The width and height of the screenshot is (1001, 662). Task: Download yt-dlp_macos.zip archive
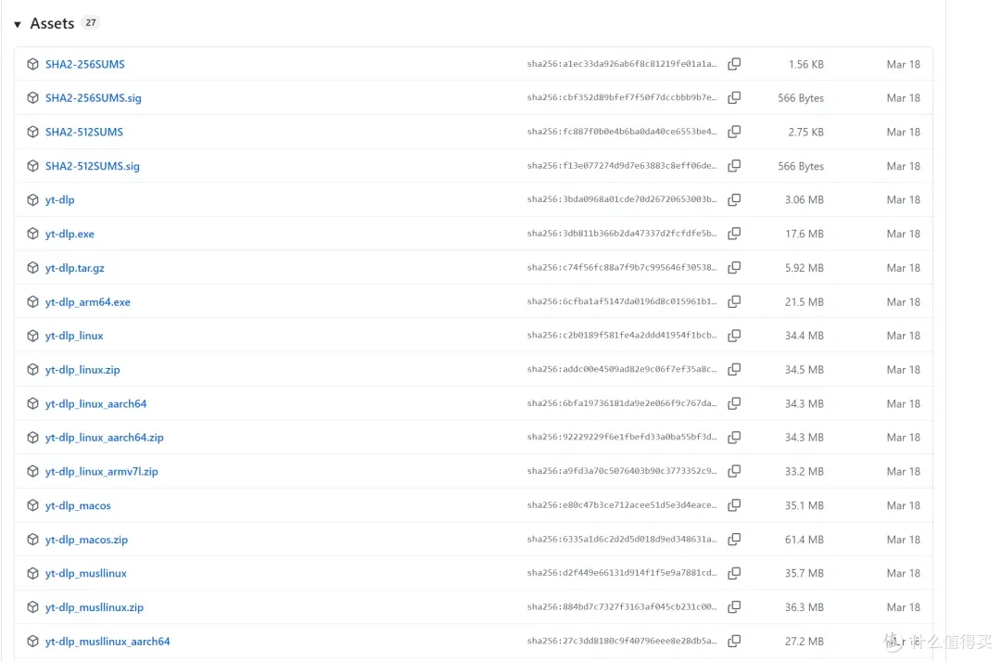click(86, 540)
